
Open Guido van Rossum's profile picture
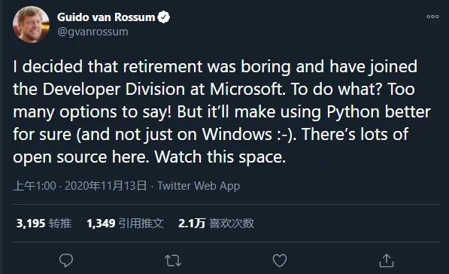(31, 24)
